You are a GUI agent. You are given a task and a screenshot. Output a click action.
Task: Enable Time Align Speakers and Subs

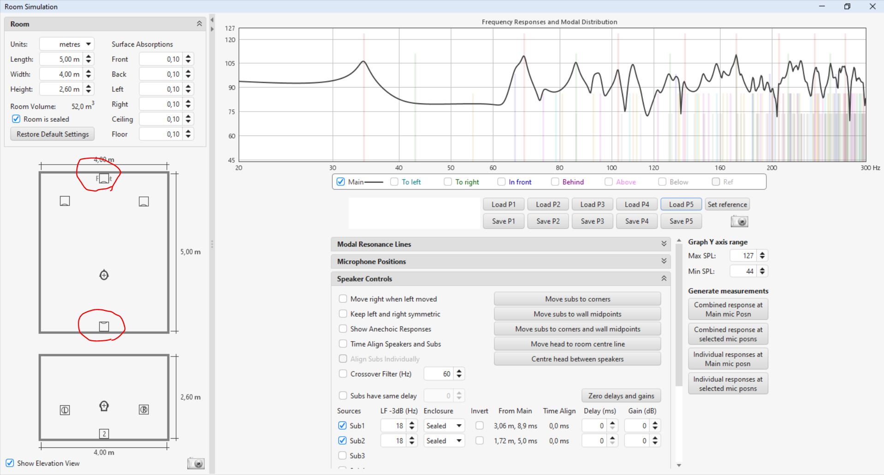343,344
